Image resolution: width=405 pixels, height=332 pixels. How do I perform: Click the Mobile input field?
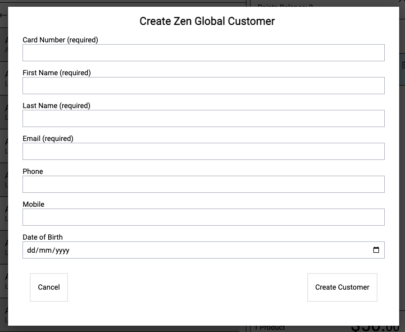point(203,217)
